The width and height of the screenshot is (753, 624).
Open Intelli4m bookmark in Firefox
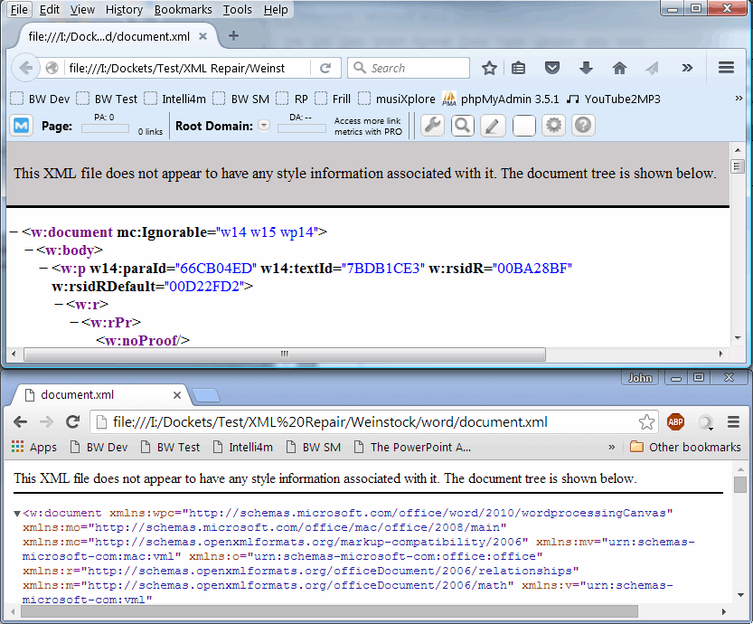tap(175, 99)
